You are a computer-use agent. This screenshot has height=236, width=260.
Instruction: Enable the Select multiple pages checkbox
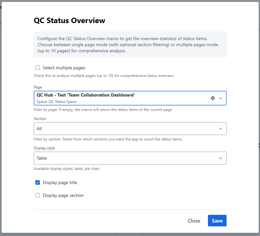pyautogui.click(x=38, y=68)
